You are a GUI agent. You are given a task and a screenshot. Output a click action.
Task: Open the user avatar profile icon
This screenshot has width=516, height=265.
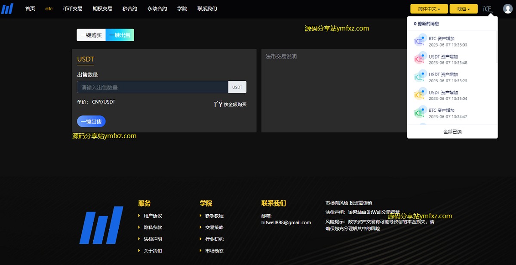(x=507, y=9)
